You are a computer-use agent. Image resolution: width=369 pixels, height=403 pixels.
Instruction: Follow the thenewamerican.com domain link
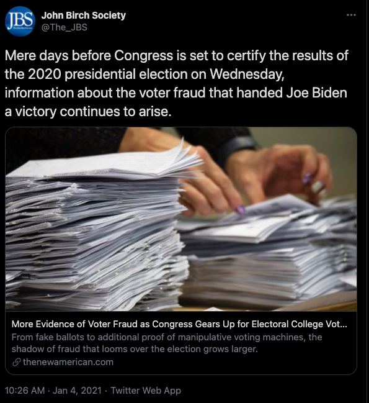point(68,362)
